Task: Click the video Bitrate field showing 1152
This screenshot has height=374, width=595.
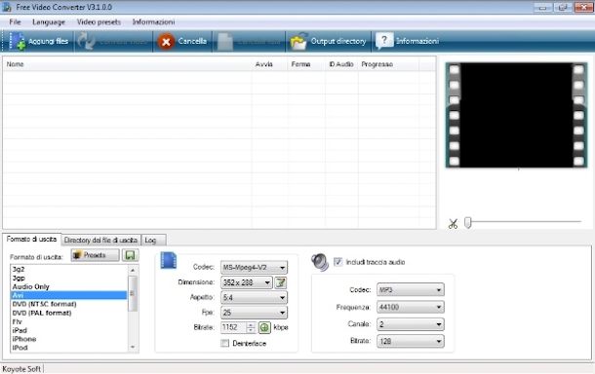Action: tap(233, 327)
